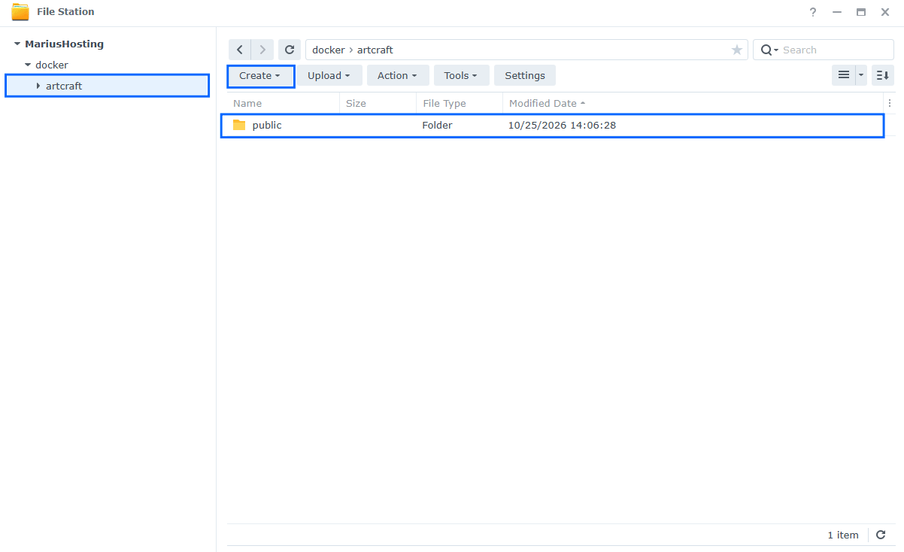Image resolution: width=904 pixels, height=552 pixels.
Task: Click the File Station app folder icon
Action: [20, 12]
